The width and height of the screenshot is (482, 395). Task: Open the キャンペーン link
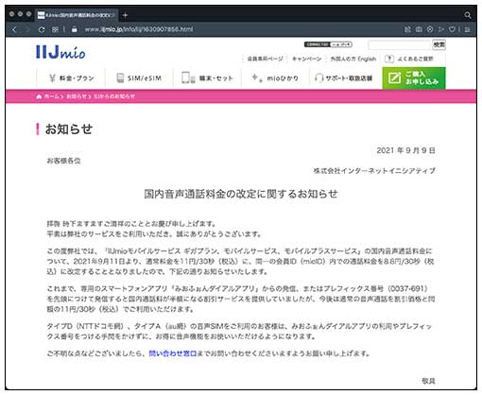click(306, 59)
